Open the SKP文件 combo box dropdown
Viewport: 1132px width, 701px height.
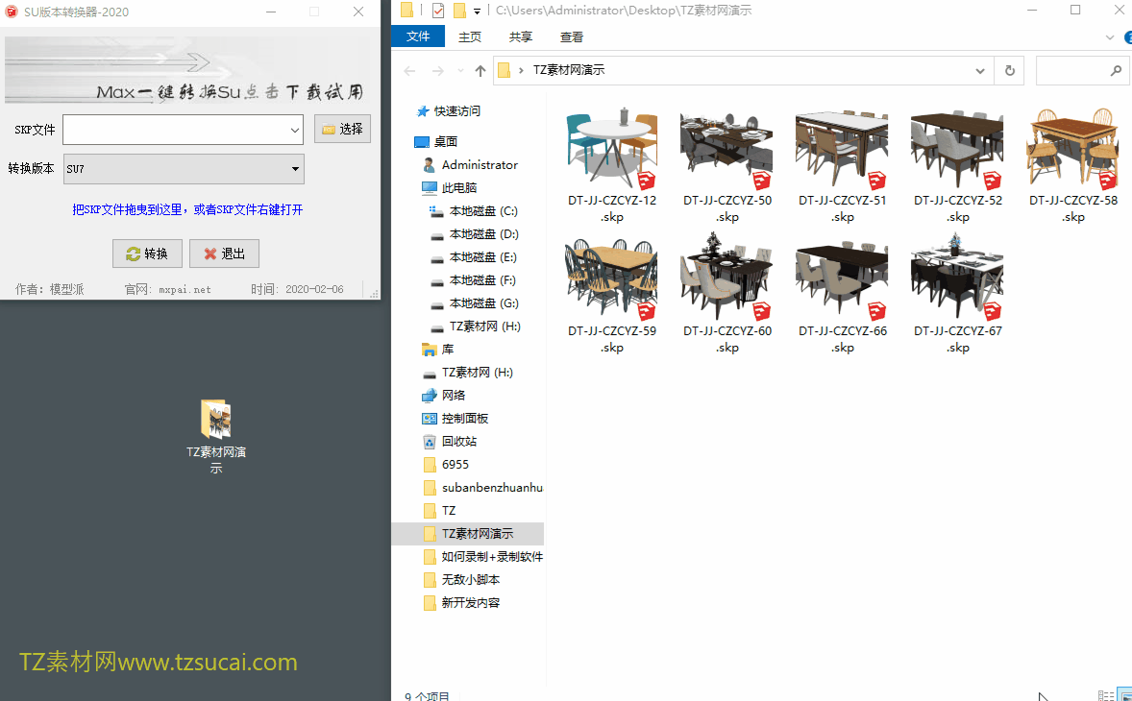click(x=295, y=130)
